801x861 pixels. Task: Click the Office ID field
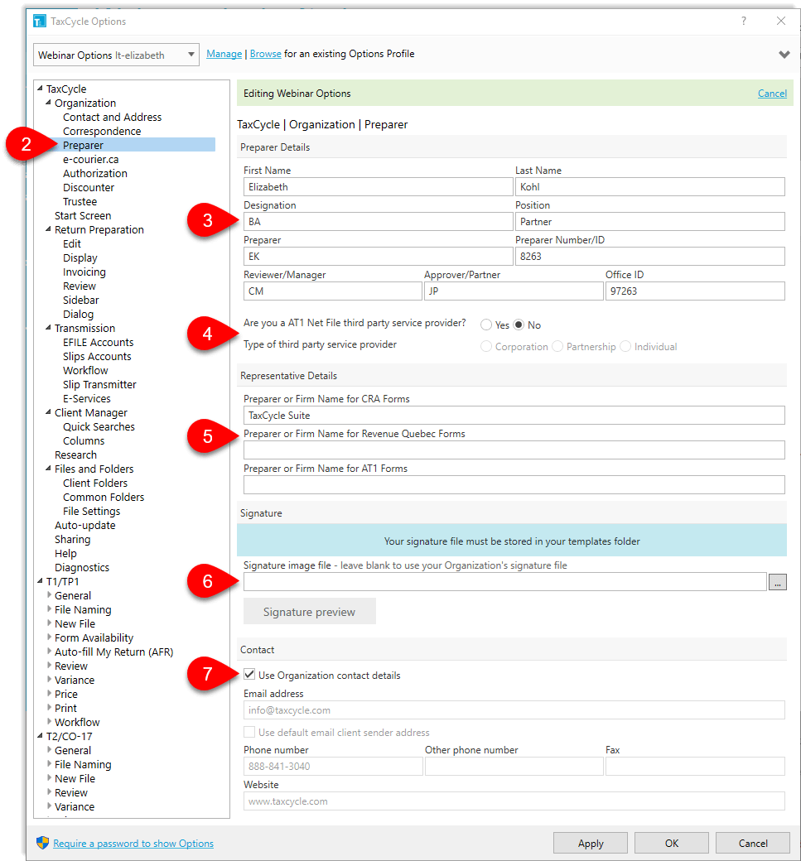695,291
